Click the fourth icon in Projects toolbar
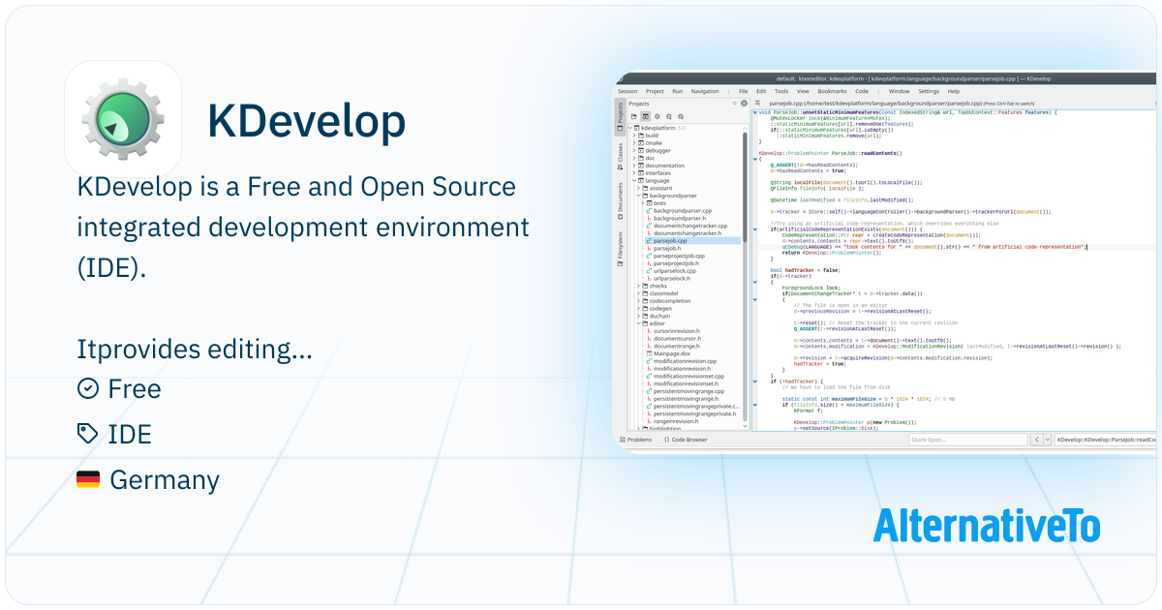The image size is (1162, 610). [x=669, y=115]
